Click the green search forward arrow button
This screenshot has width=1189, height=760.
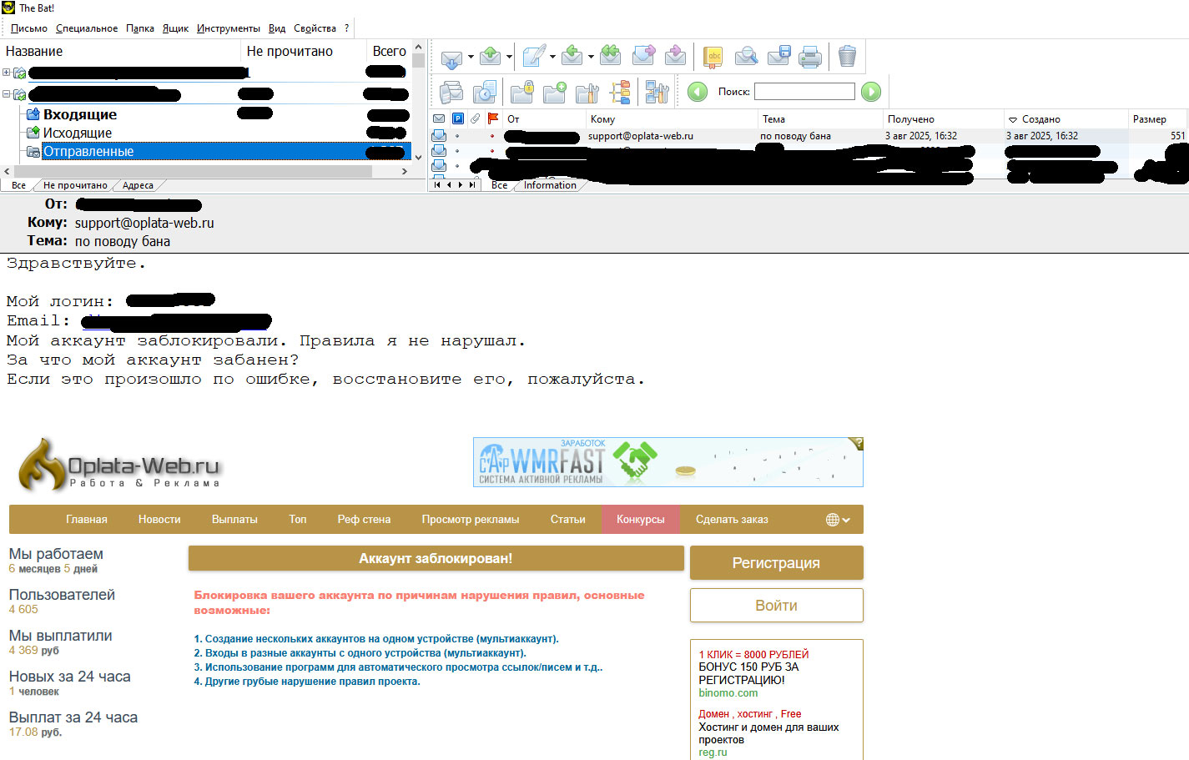click(870, 92)
